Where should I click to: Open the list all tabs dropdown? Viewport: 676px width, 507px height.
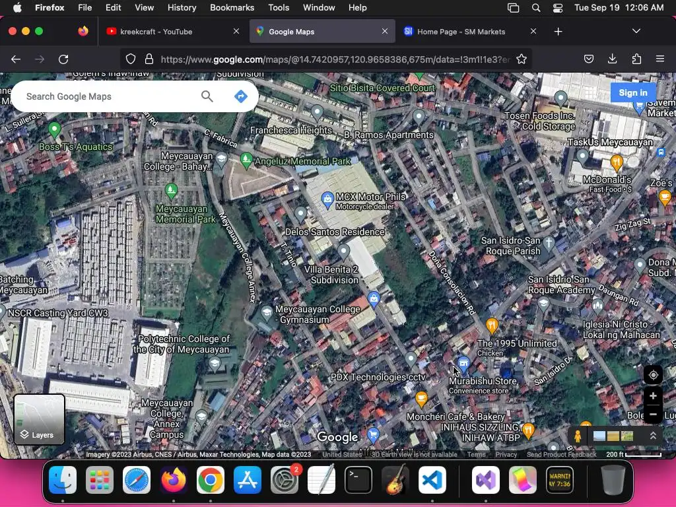(x=636, y=31)
